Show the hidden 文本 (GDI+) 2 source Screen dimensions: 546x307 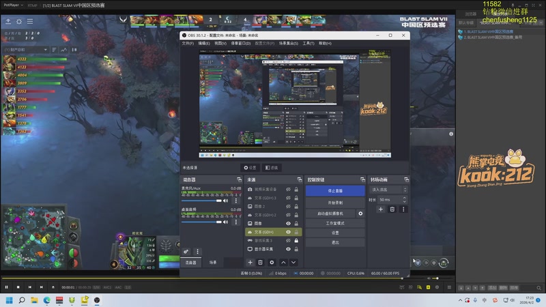coord(288,215)
